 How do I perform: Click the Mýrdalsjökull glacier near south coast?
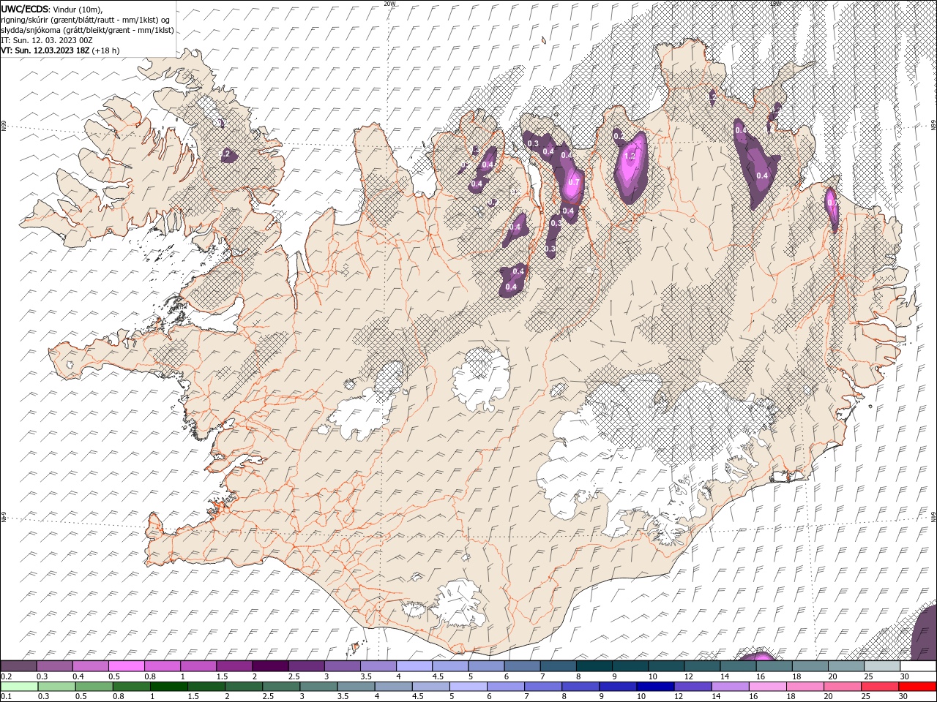click(x=447, y=604)
